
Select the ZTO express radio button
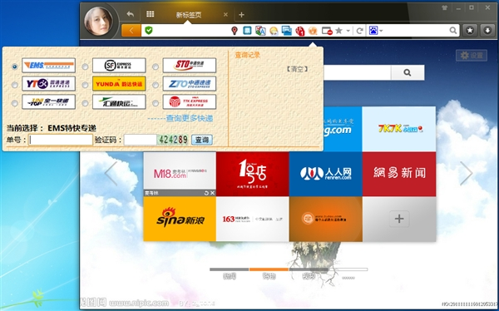[156, 85]
